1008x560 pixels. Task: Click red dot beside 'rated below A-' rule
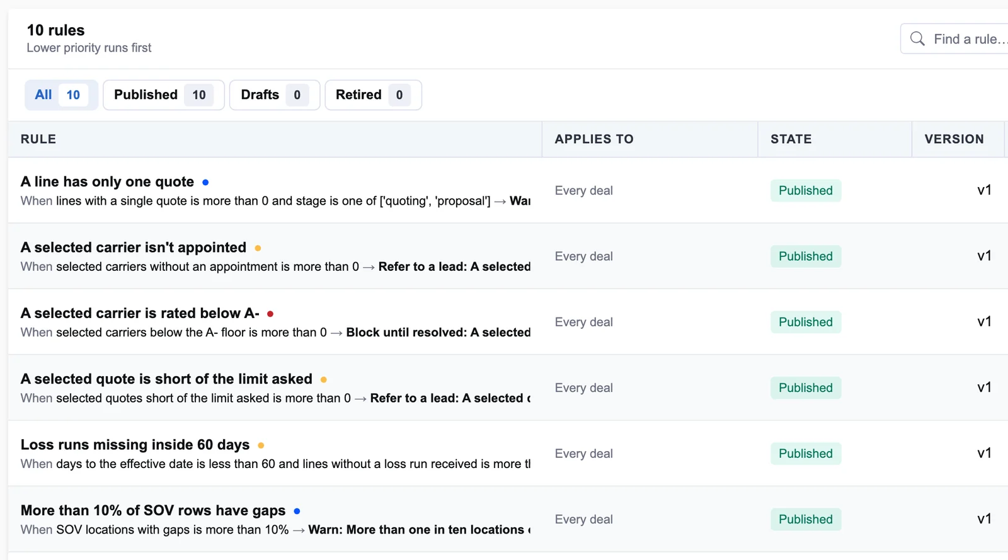(x=270, y=314)
